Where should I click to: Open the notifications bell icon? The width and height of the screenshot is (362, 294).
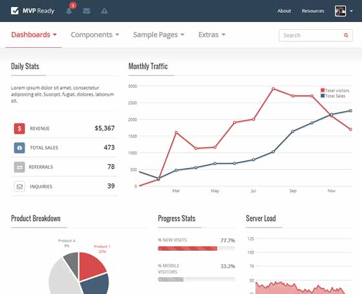(69, 11)
